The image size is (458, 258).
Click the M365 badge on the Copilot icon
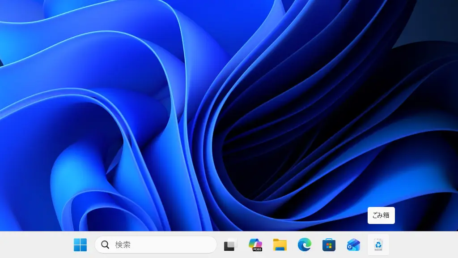pyautogui.click(x=257, y=249)
